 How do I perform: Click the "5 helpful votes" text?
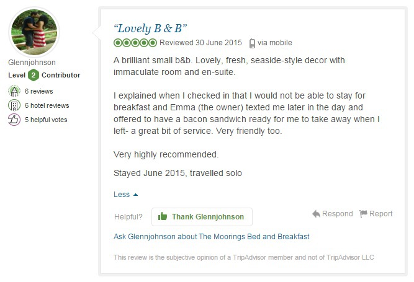46,120
